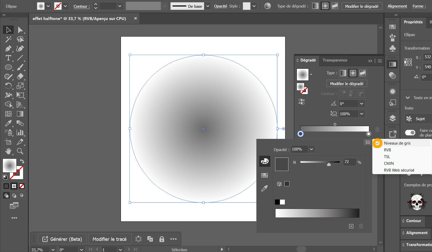Open Recolor Artwork wheel icon
This screenshot has width=432, height=252.
[x=268, y=6]
